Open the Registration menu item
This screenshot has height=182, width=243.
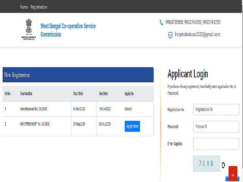(x=39, y=7)
